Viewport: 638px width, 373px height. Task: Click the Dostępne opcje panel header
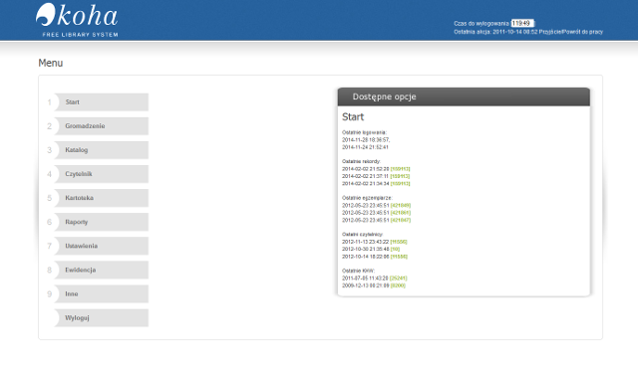point(464,96)
